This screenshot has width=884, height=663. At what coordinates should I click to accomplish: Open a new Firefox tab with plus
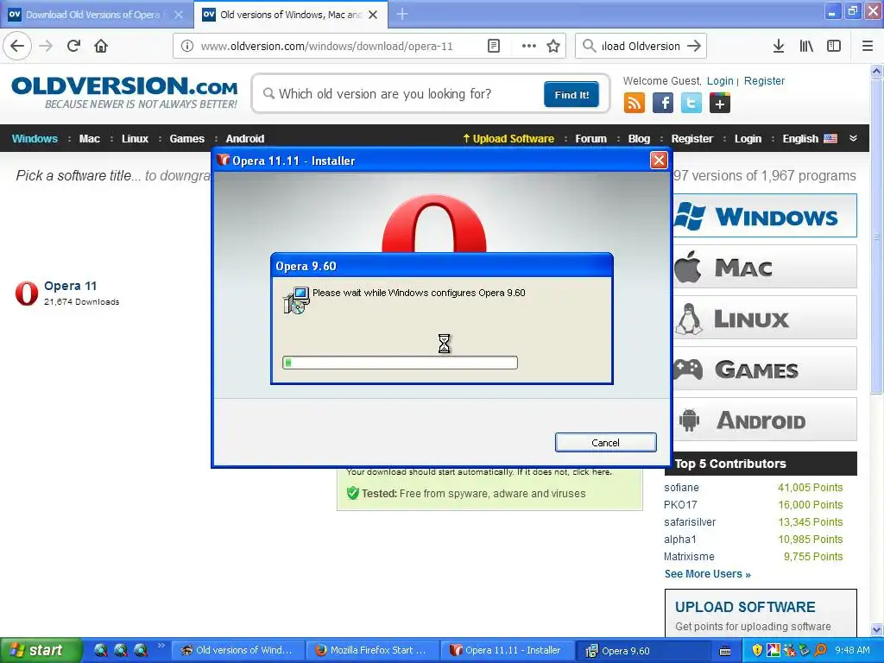[x=402, y=15]
